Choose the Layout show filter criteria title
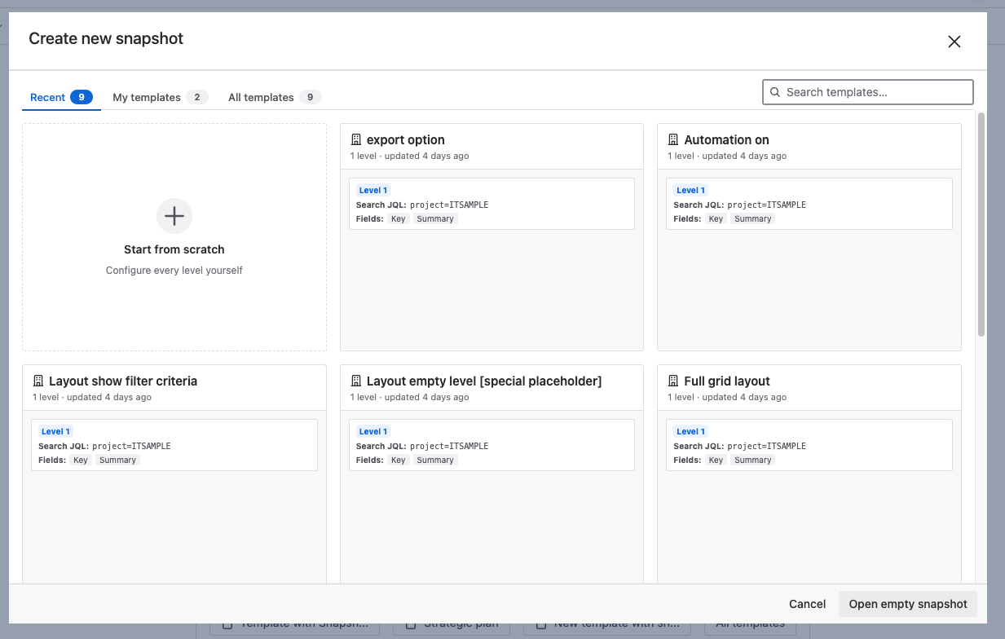The image size is (1005, 639). [x=123, y=381]
